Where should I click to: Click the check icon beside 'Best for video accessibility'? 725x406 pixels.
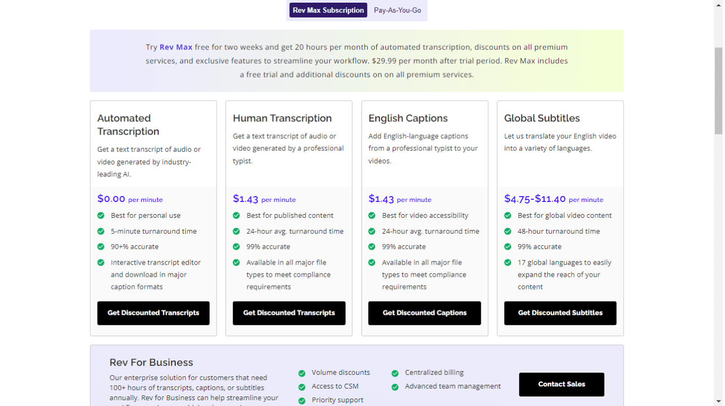click(372, 216)
